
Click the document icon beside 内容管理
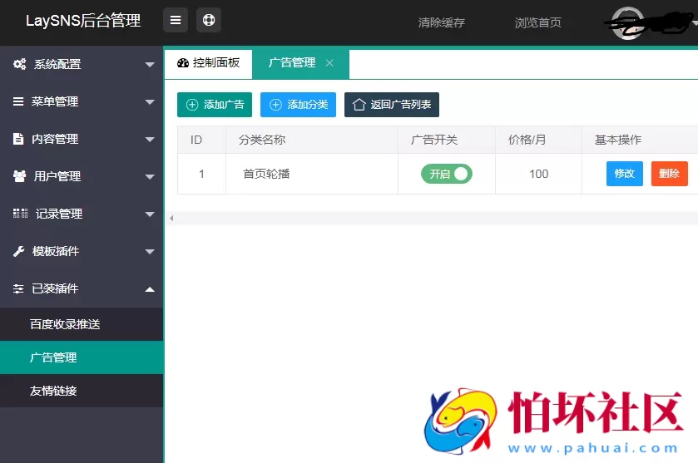[18, 139]
